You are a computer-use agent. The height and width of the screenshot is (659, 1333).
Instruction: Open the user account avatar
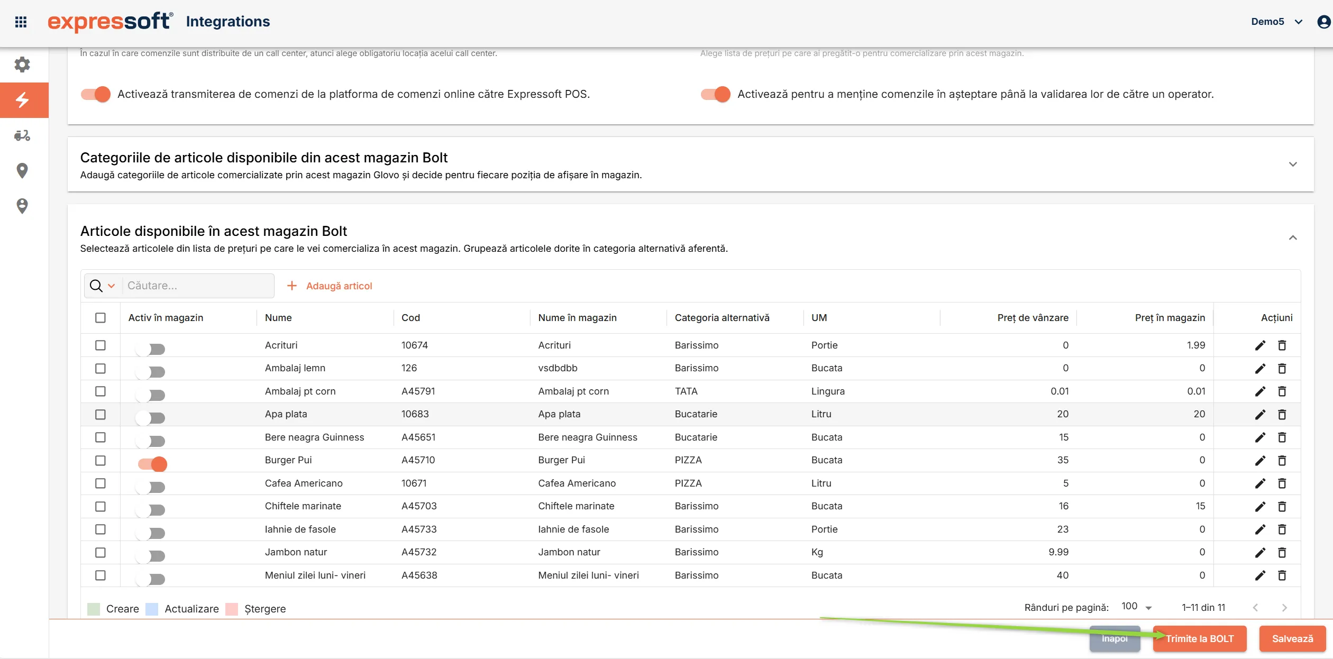point(1323,22)
